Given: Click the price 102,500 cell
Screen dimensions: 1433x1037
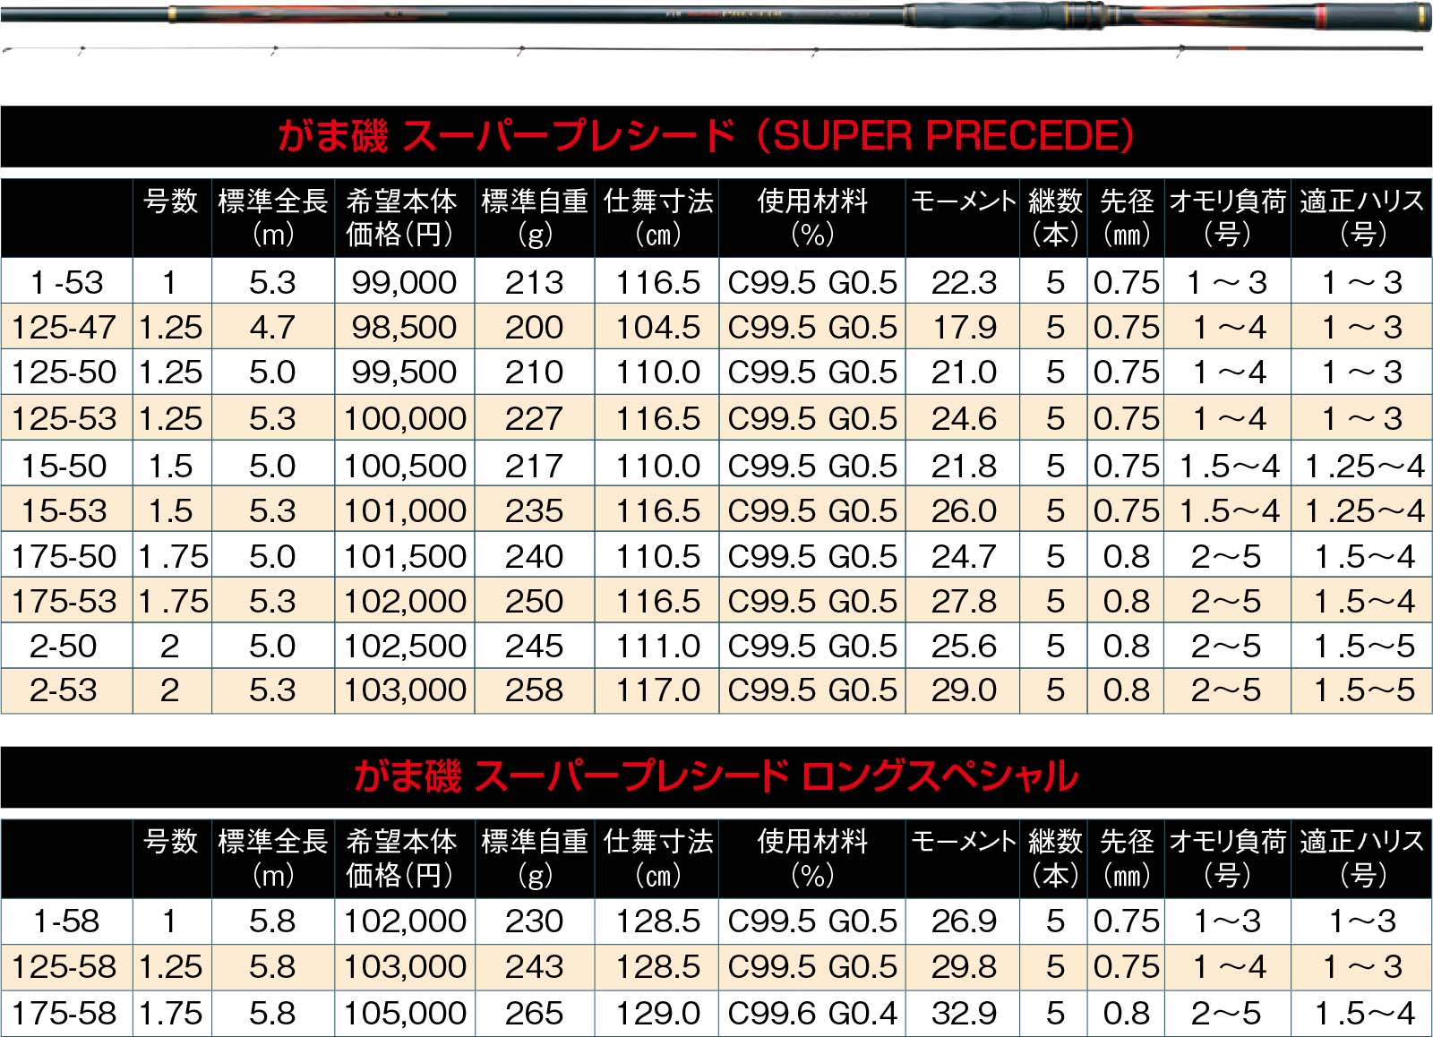Looking at the screenshot, I should pos(405,646).
